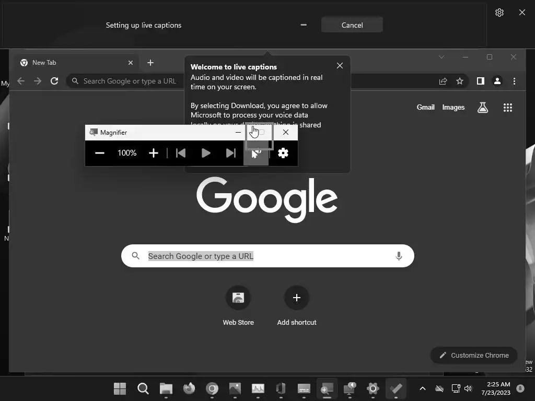The width and height of the screenshot is (535, 401).
Task: Open network status tray icon
Action: point(456,388)
